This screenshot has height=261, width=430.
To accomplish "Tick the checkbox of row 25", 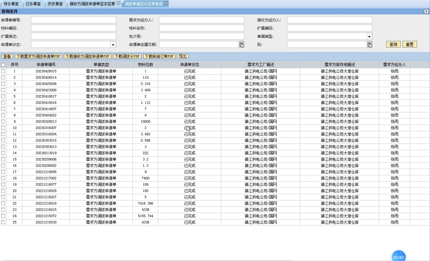I will pos(3,222).
